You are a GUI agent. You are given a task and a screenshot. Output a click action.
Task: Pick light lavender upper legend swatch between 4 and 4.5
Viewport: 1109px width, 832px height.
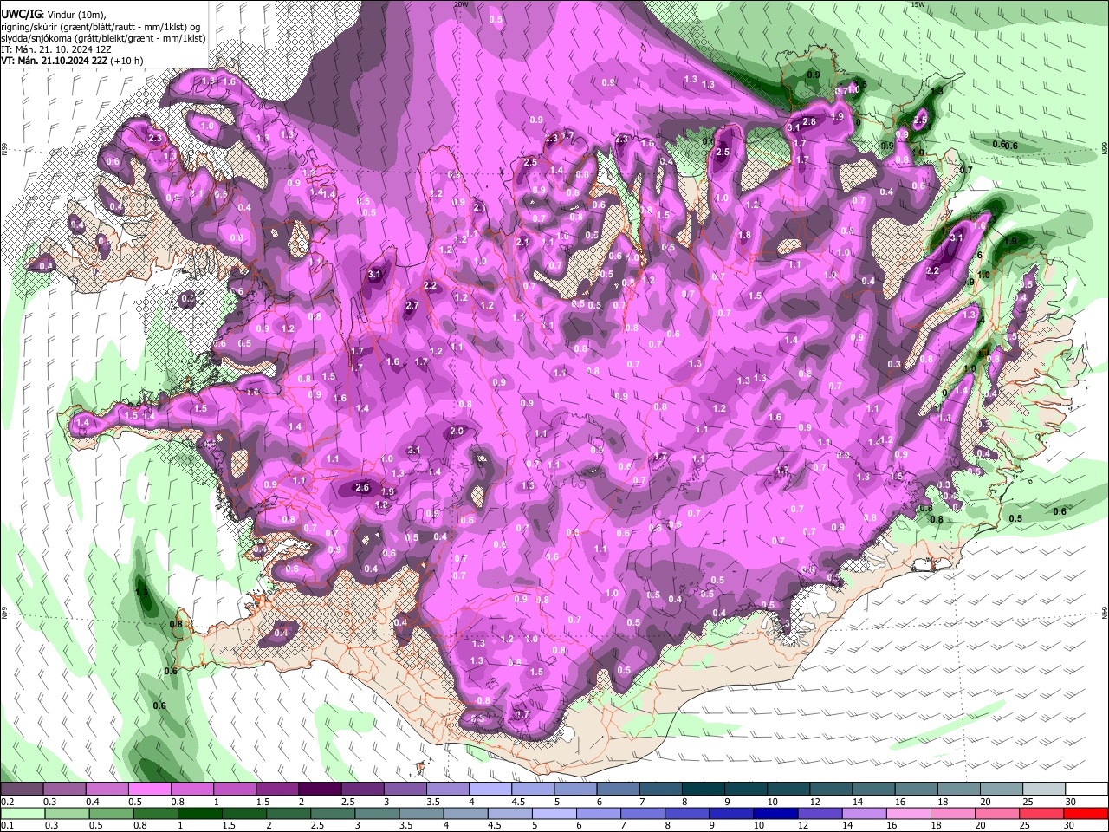click(490, 790)
